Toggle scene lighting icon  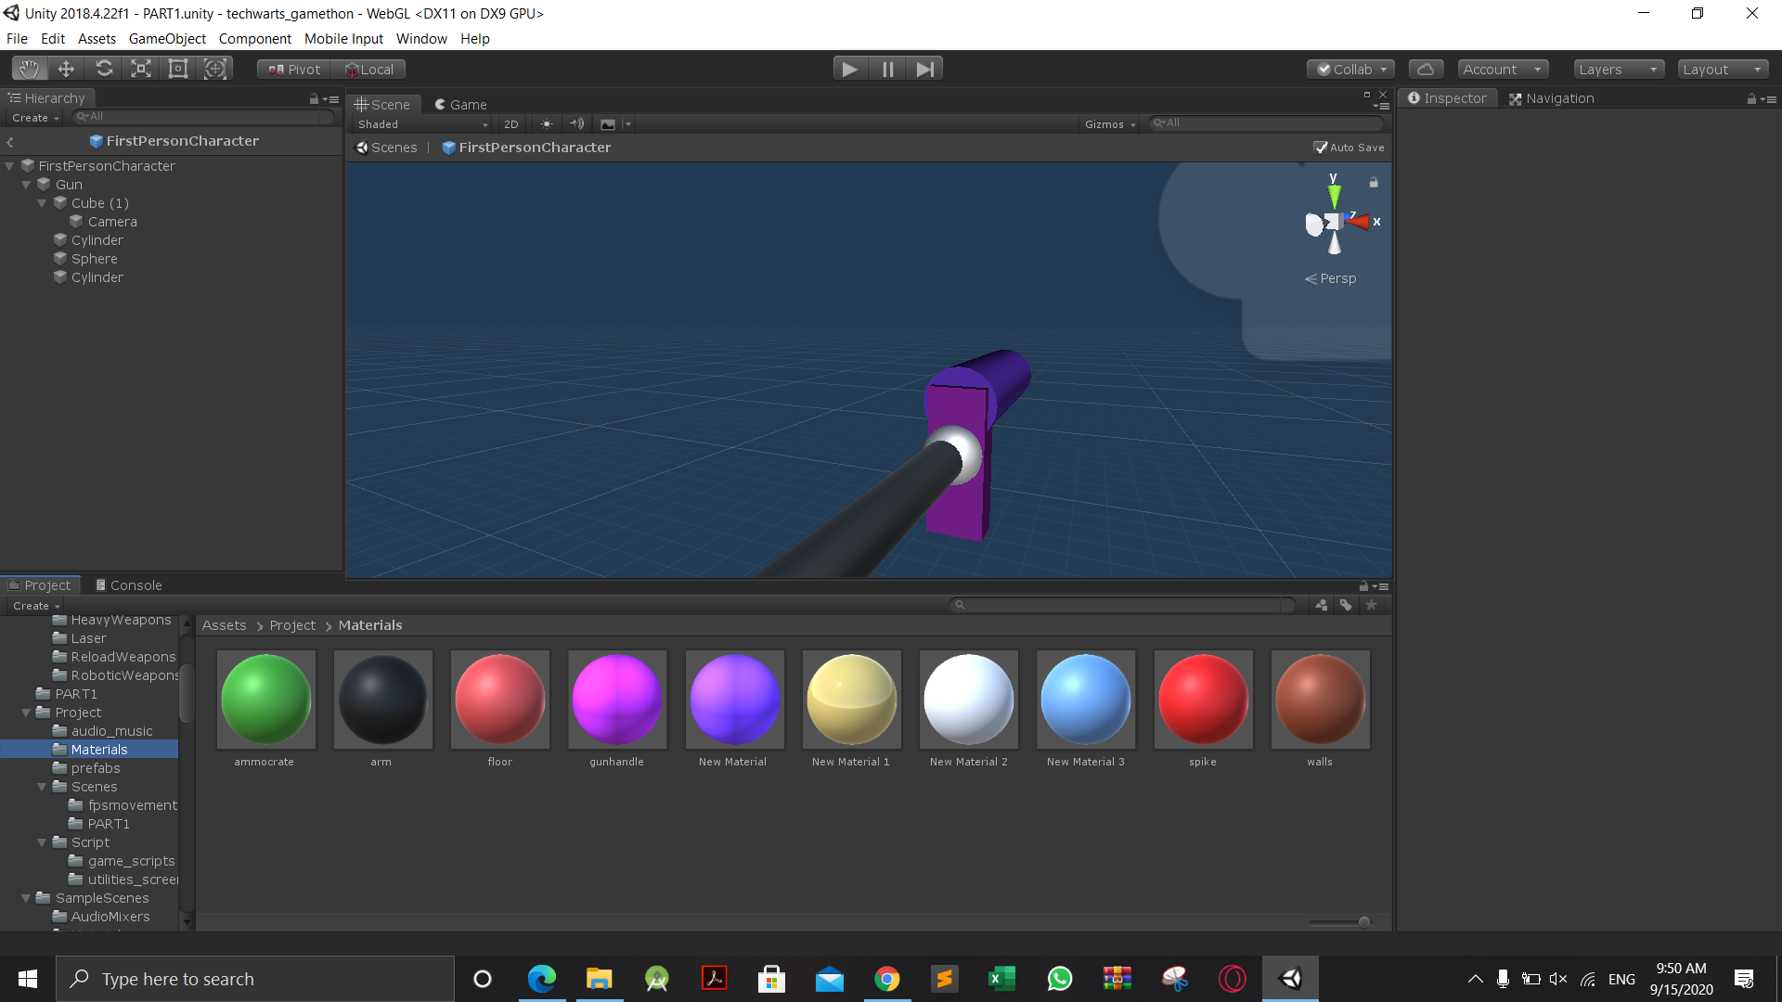click(546, 123)
